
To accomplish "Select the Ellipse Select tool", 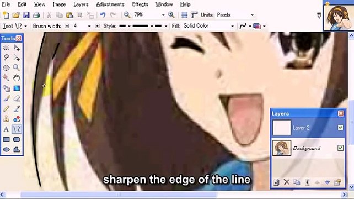I will (6, 67).
